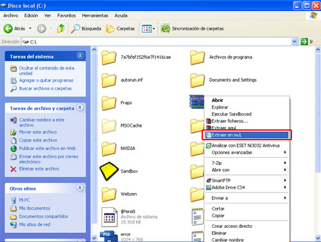Choose Explorar in context menu
321x242 pixels.
[247, 107]
